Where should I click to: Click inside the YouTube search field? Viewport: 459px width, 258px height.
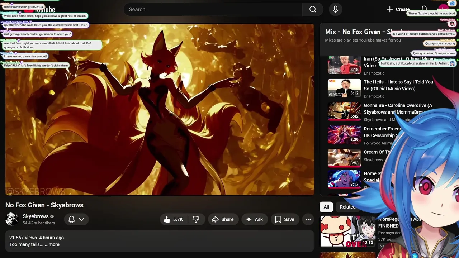tap(213, 9)
